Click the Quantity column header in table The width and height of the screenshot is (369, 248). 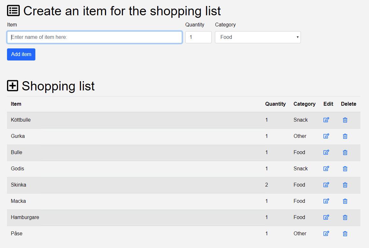point(275,104)
